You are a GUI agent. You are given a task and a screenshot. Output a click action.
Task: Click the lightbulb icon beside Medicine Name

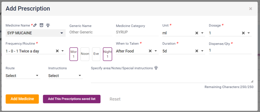pyautogui.click(x=48, y=25)
